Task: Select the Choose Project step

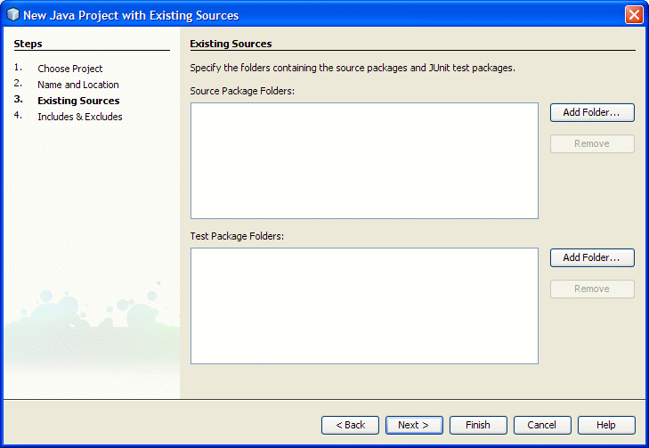Action: click(x=70, y=69)
